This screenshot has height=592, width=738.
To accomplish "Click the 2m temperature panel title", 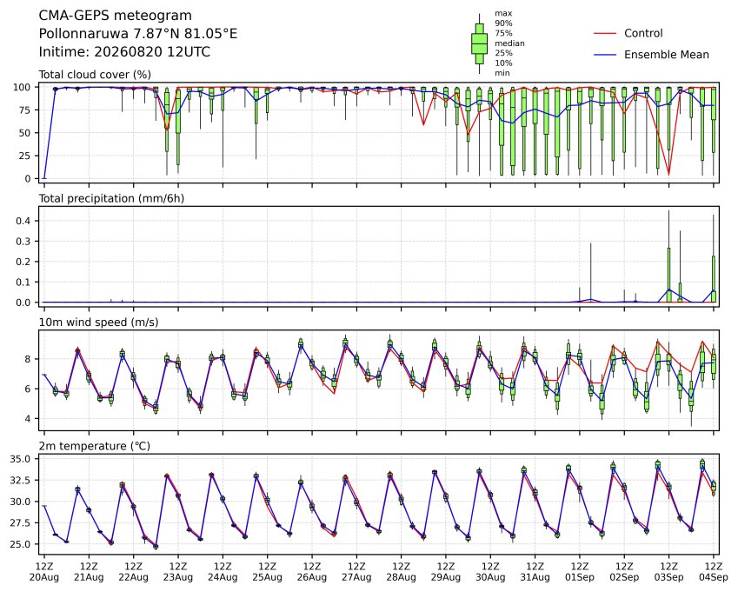I will [x=94, y=446].
